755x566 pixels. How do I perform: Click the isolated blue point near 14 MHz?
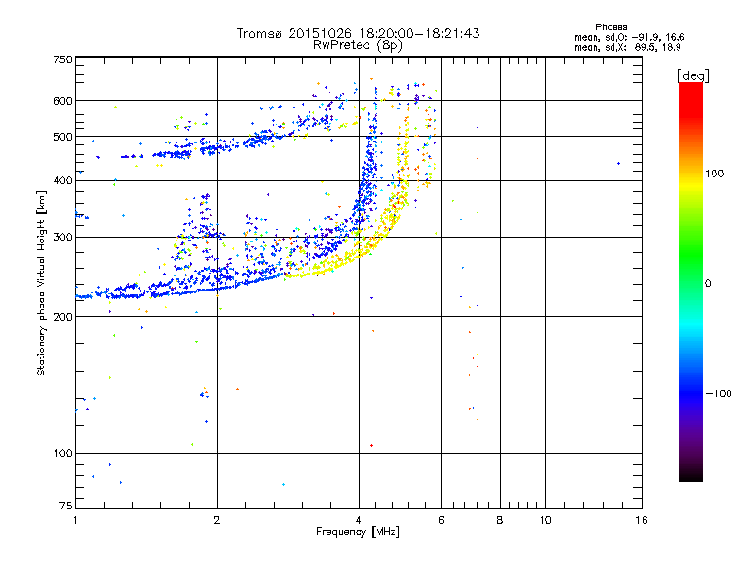pyautogui.click(x=619, y=164)
